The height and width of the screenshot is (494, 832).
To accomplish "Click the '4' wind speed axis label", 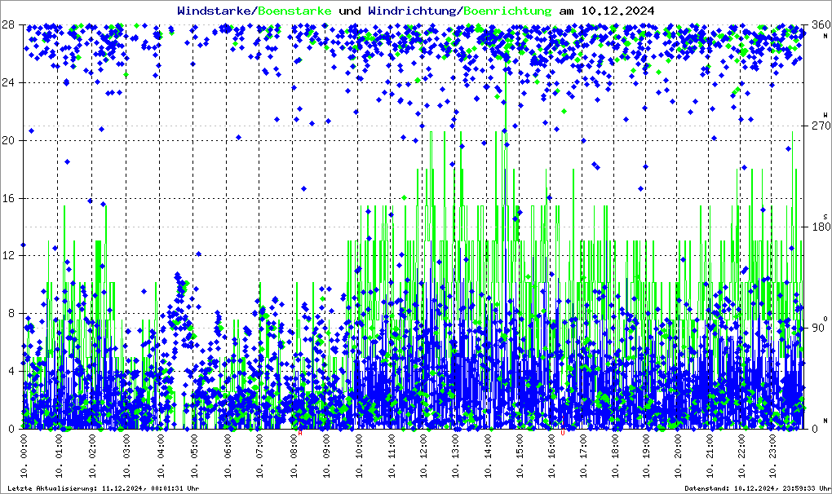I will coord(11,371).
